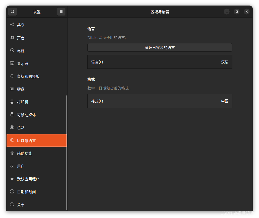Open 辅助功能 settings
This screenshot has height=218, width=259.
[x=37, y=153]
